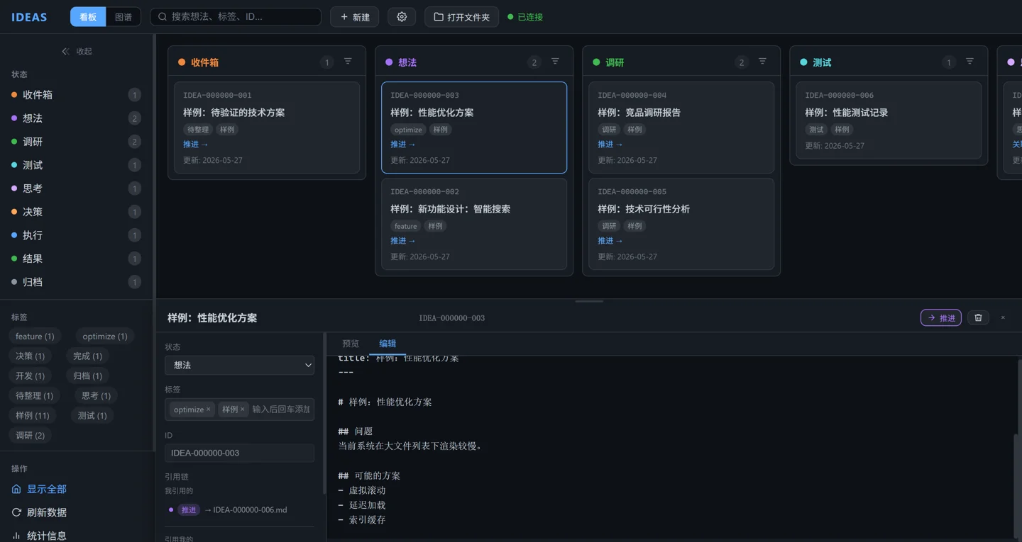Click the tag input 输入后回车添加
Image resolution: width=1022 pixels, height=542 pixels.
pyautogui.click(x=281, y=410)
